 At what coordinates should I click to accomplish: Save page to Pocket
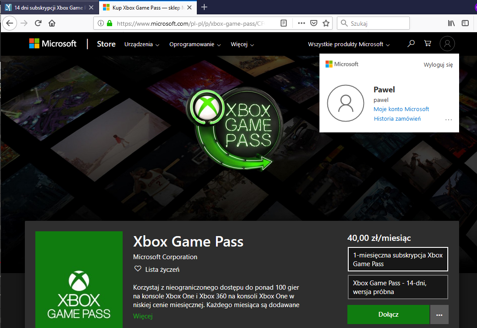point(314,23)
